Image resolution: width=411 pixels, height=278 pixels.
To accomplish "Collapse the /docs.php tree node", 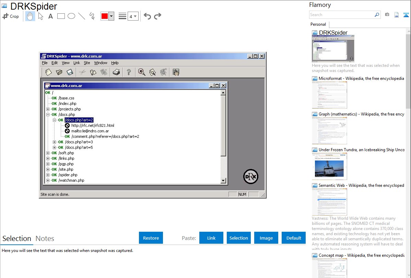I will [48, 114].
